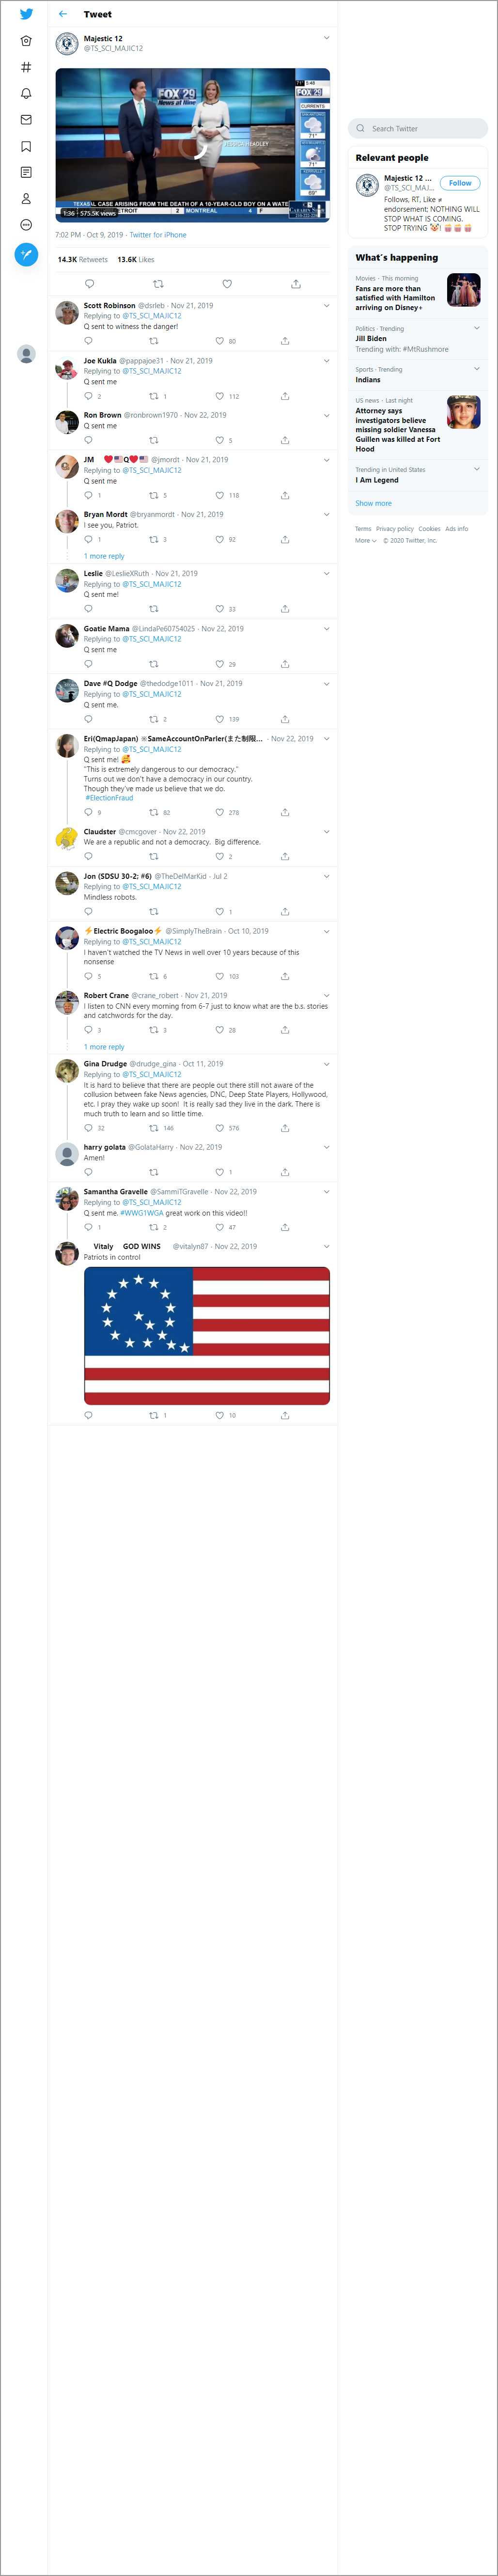
Task: Select the Indians sports trending item
Action: pos(368,380)
